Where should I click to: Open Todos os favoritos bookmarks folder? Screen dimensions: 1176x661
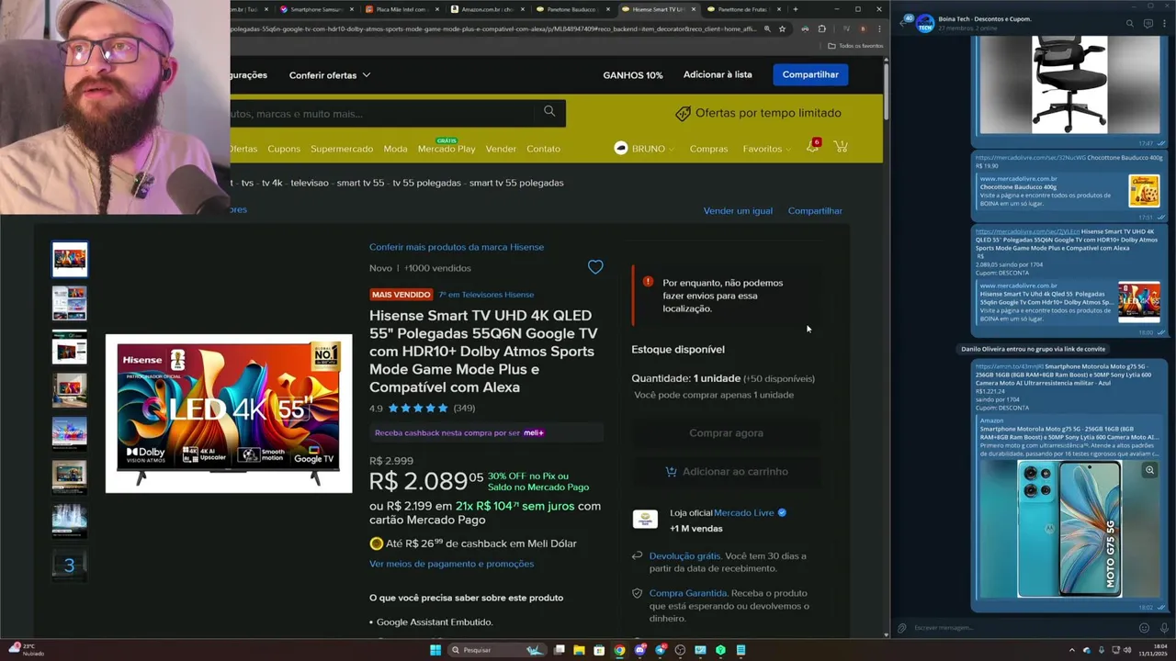[x=855, y=45]
